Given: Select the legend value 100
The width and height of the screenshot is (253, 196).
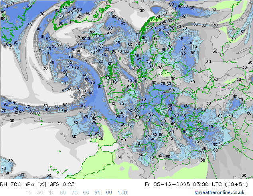Looking at the screenshot, I should click(x=122, y=192).
